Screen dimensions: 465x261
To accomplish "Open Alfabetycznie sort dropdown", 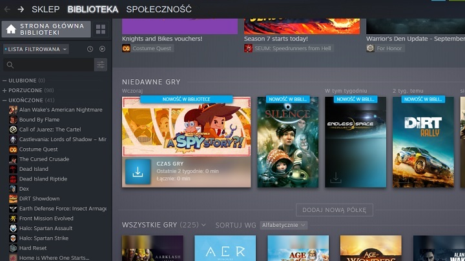I will pyautogui.click(x=284, y=225).
